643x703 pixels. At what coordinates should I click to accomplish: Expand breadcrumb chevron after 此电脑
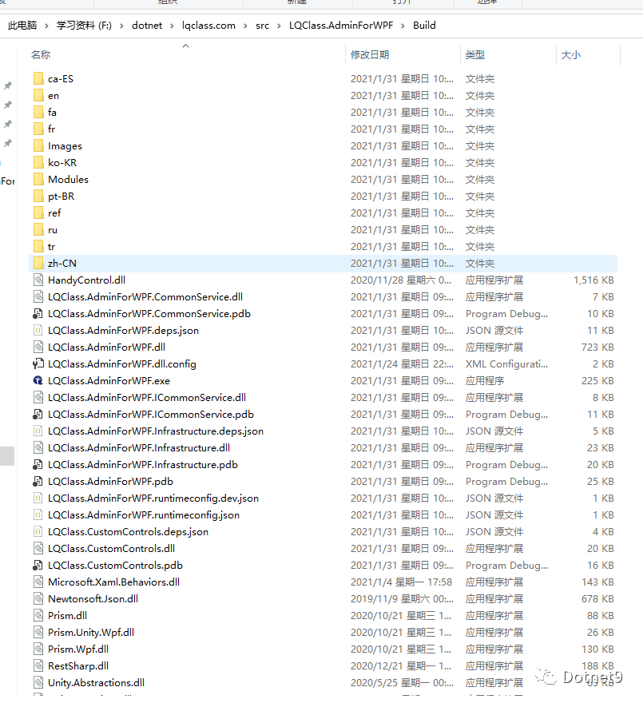[x=46, y=26]
